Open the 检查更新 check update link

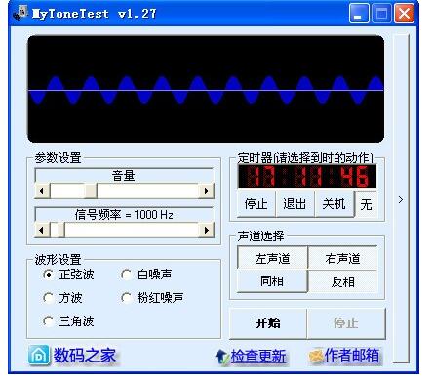pos(258,357)
